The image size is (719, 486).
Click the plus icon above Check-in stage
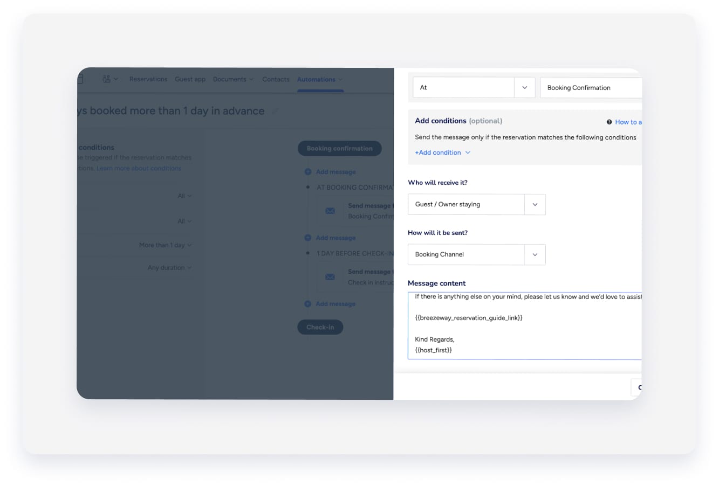pyautogui.click(x=308, y=304)
